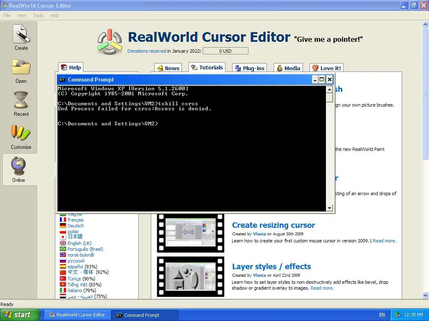Choose Chinese simplified (92%) language
429x321 pixels.
(88, 272)
